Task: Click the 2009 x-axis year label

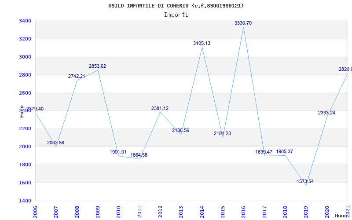Action: pyautogui.click(x=98, y=212)
